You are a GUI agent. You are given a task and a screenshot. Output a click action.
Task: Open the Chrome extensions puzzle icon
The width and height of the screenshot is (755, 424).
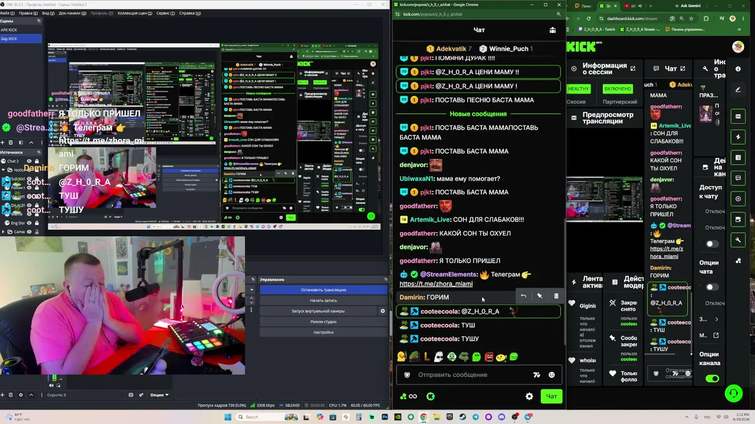[x=706, y=18]
